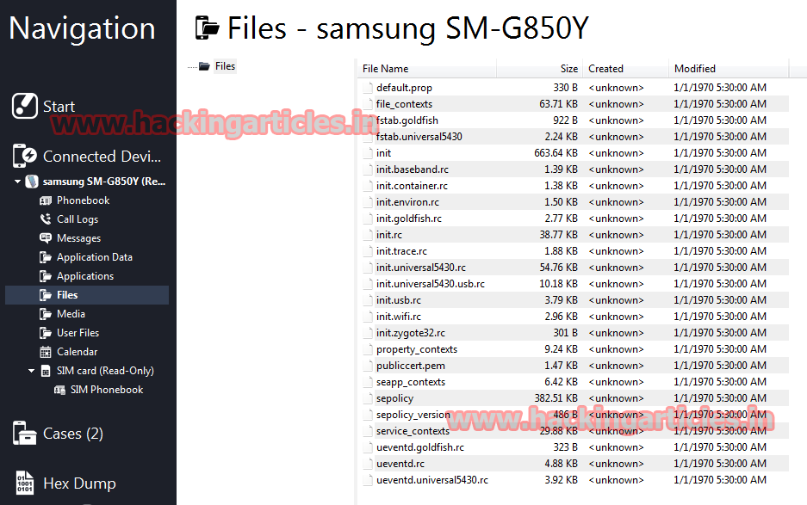
Task: Click the SIM Phonebook icon
Action: [x=59, y=390]
